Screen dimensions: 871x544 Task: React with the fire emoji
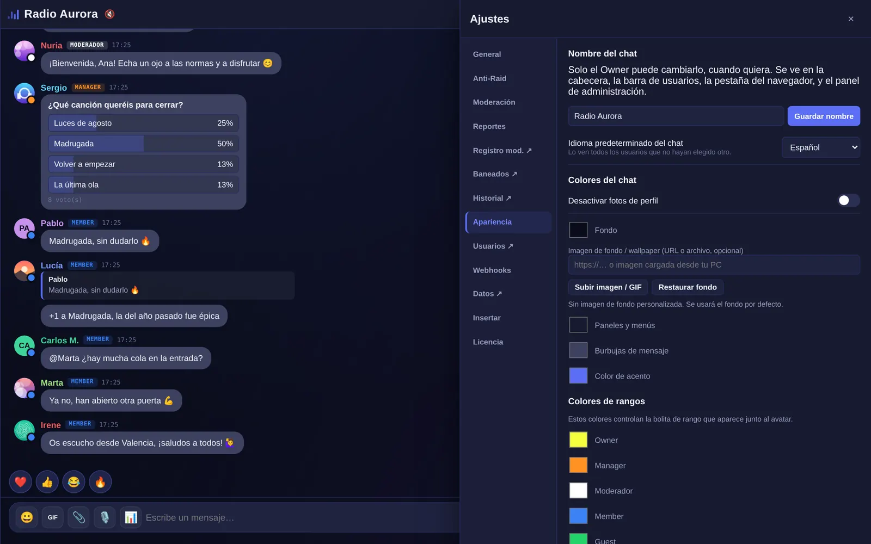coord(100,482)
